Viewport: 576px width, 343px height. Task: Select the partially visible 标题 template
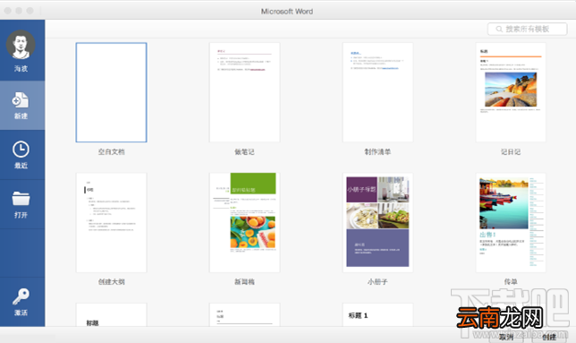click(x=111, y=314)
